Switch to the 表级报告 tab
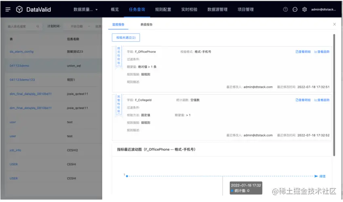The width and height of the screenshot is (343, 202). point(146,25)
